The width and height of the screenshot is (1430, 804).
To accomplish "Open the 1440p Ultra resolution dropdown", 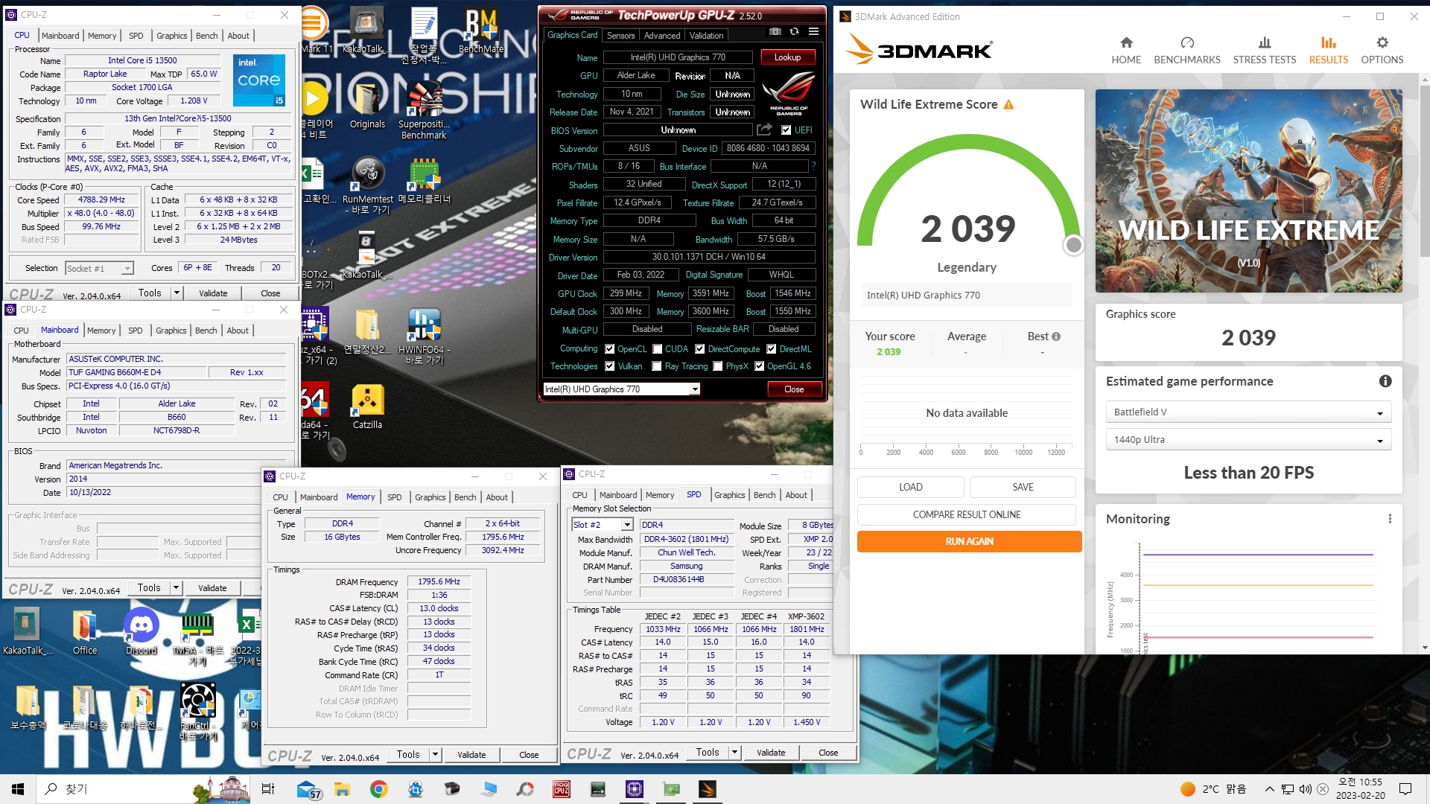I will (x=1248, y=440).
